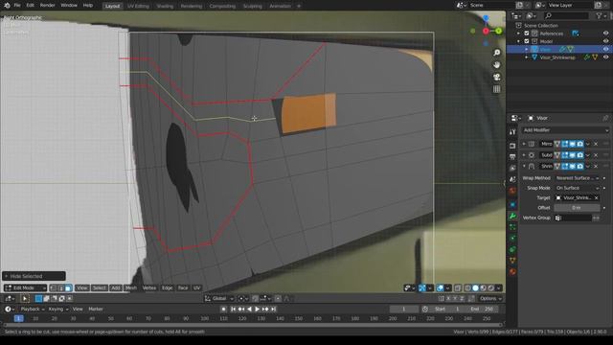Open Object properties tab icon
Image resolution: width=613 pixels, height=345 pixels.
coord(512,204)
